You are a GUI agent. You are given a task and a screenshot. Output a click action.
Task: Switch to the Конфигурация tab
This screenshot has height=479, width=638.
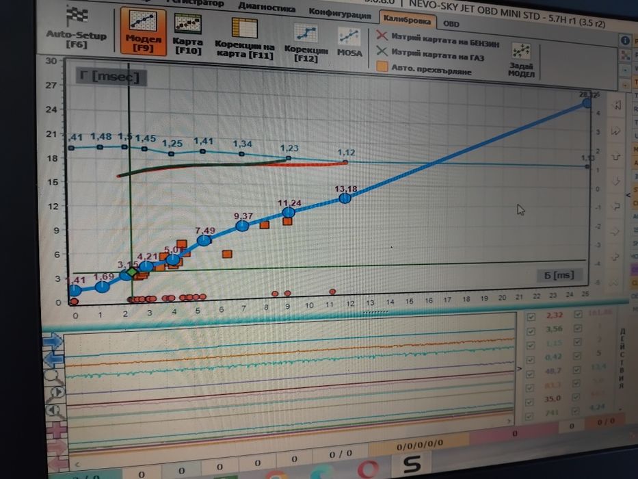point(340,13)
